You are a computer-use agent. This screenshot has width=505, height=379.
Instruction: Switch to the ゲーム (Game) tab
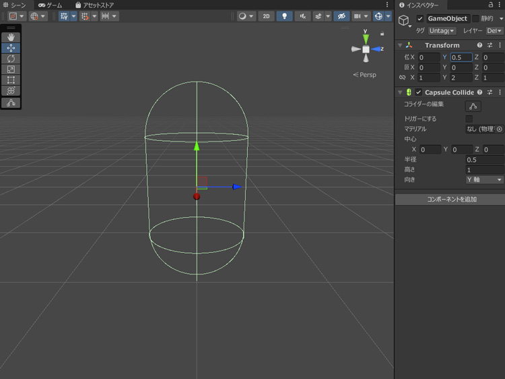point(50,5)
